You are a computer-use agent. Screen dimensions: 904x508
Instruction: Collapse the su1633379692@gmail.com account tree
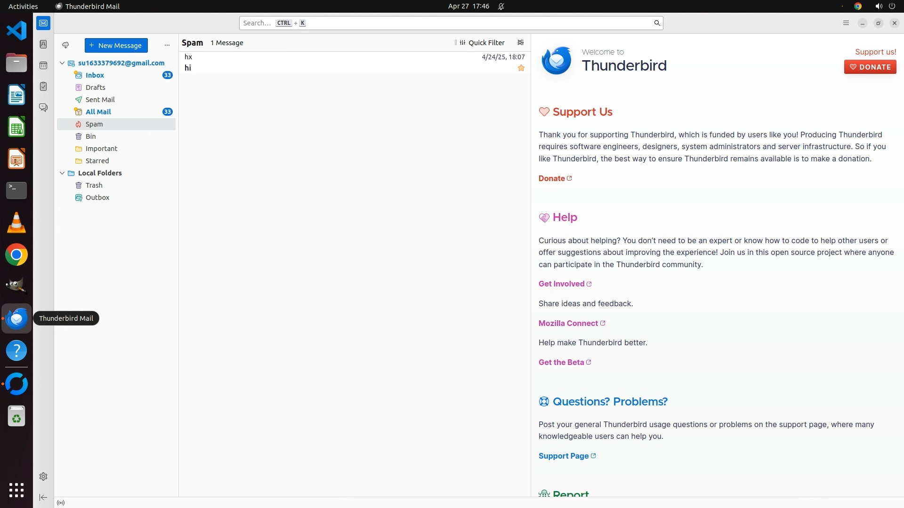tap(62, 63)
